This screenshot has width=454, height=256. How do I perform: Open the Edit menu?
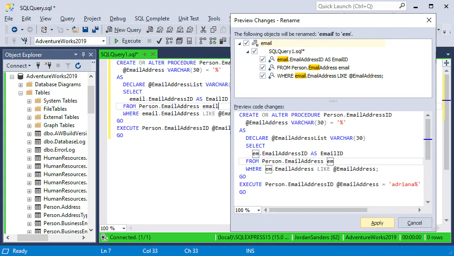click(x=26, y=19)
